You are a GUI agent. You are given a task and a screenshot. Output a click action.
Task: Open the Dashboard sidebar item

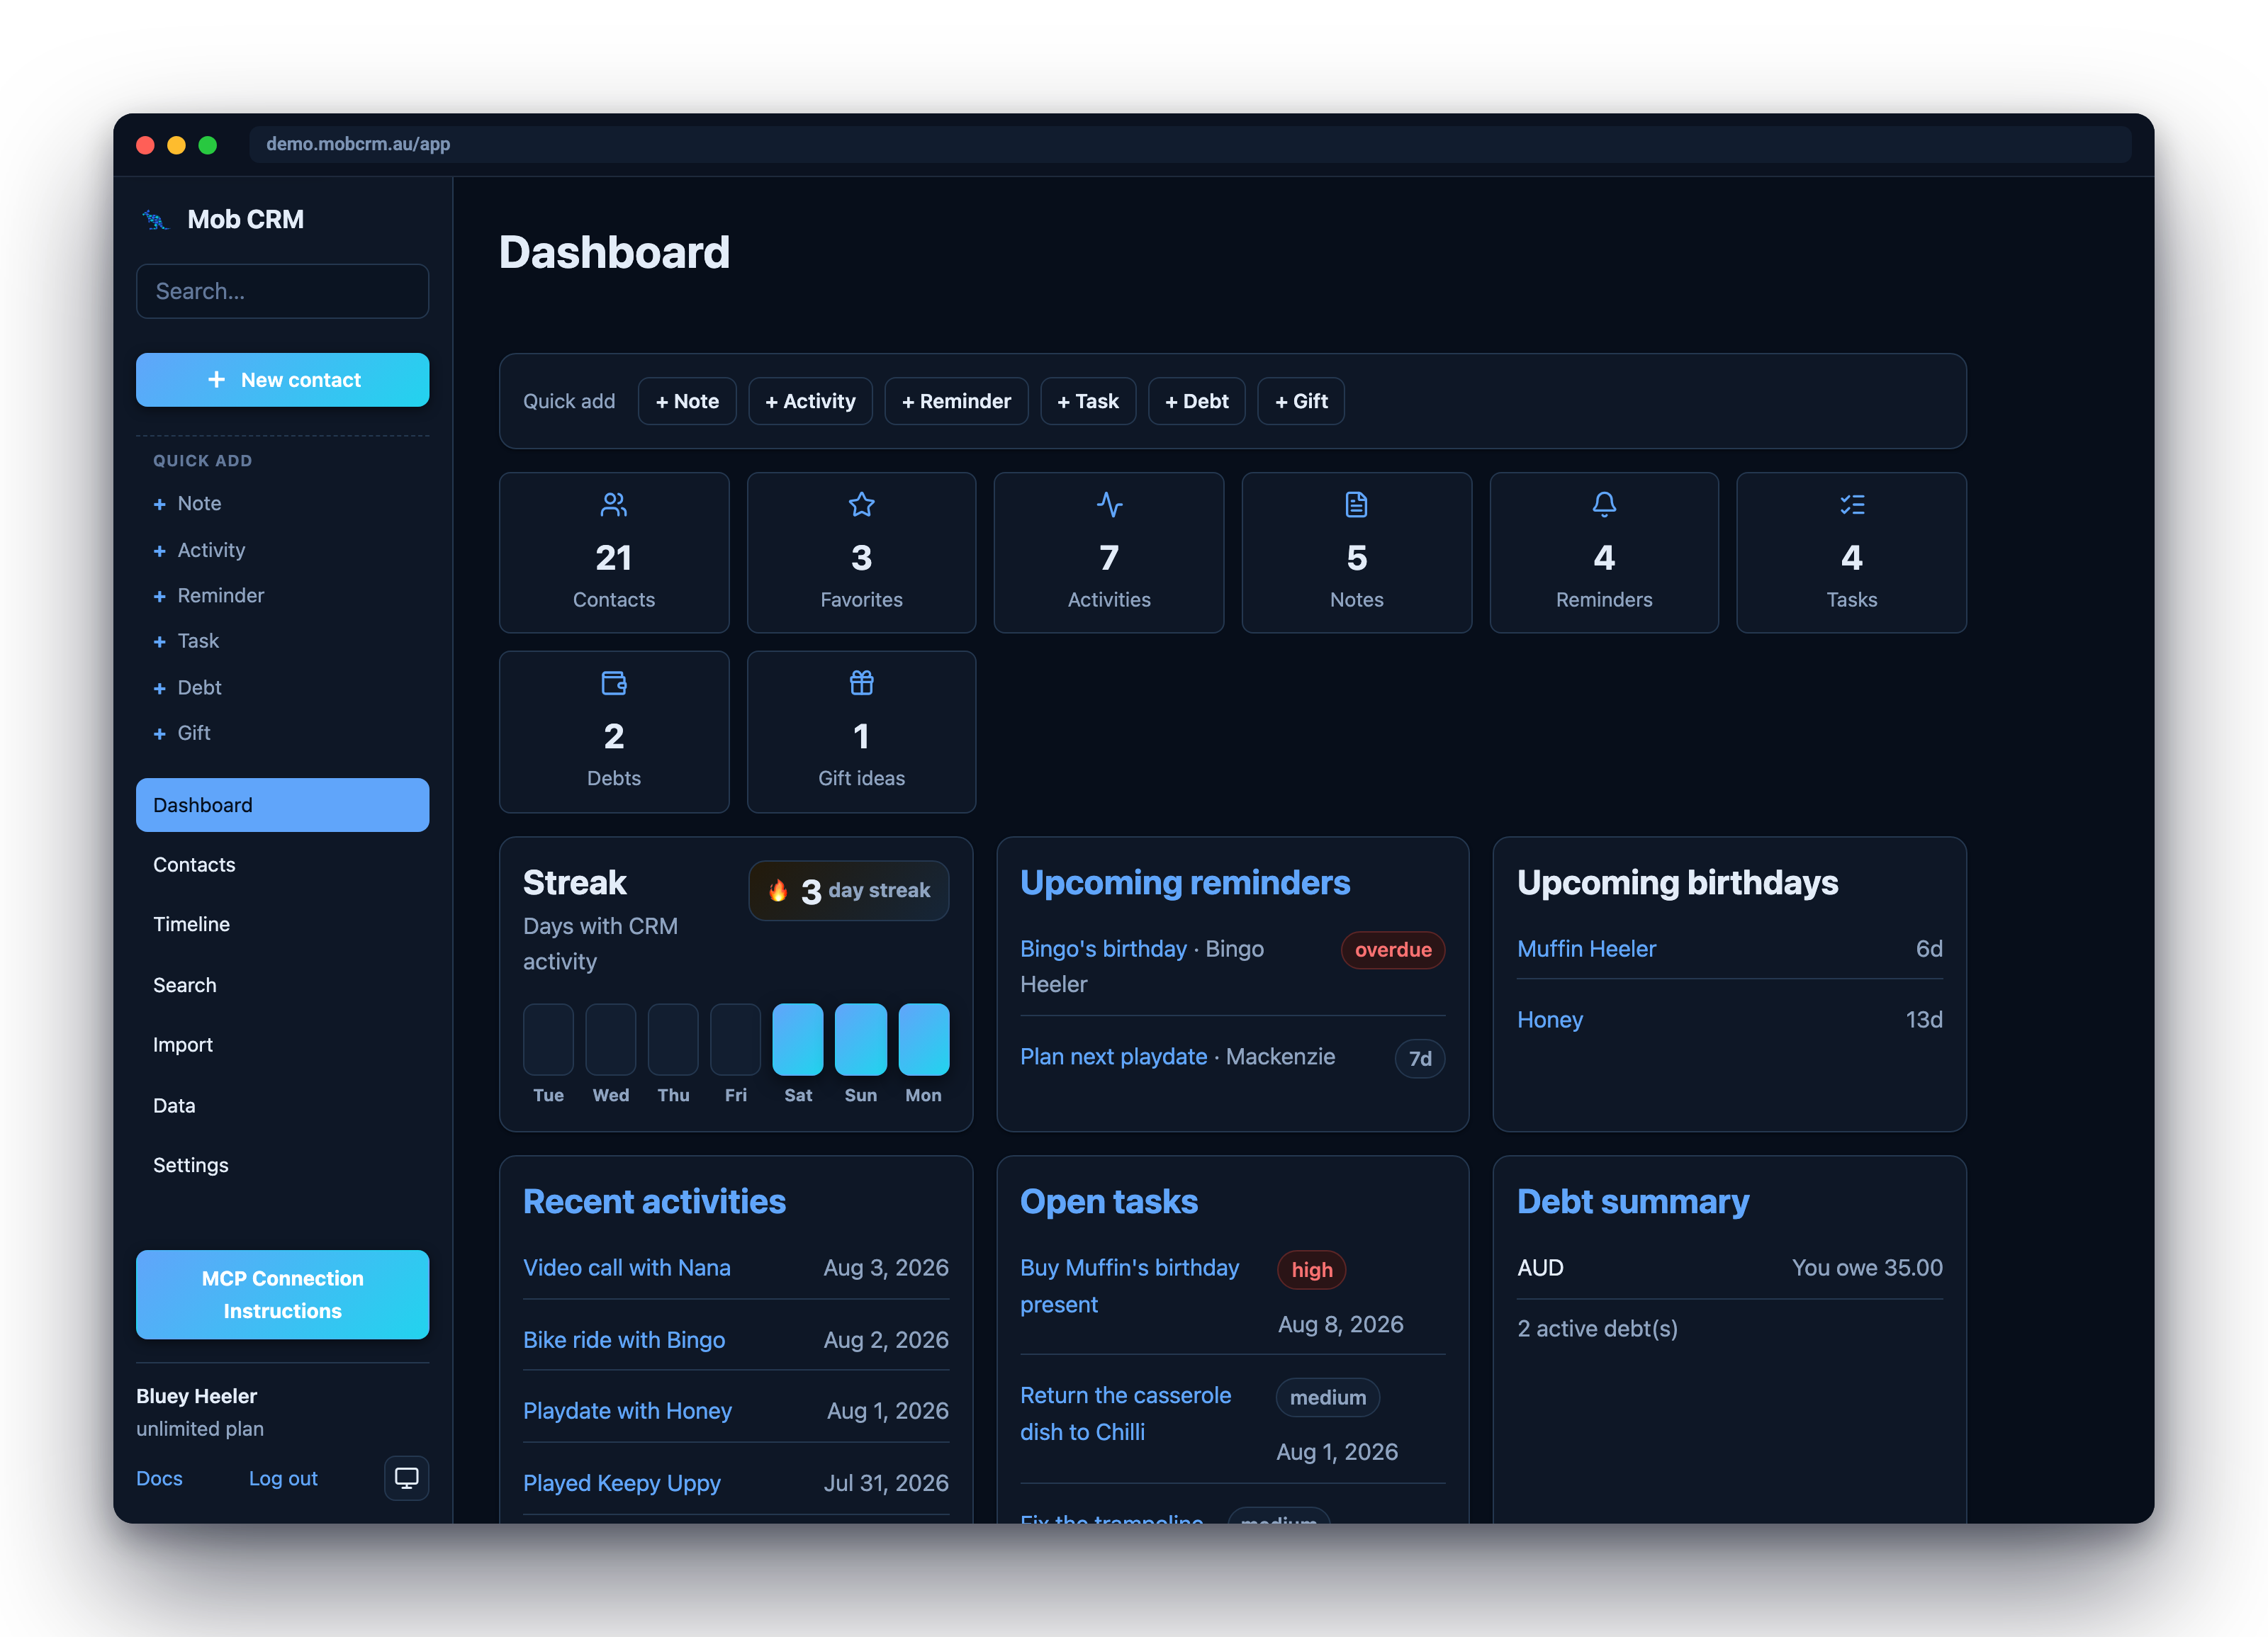click(x=282, y=805)
